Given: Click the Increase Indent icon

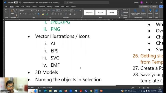Looking at the screenshot, I should [68, 11].
